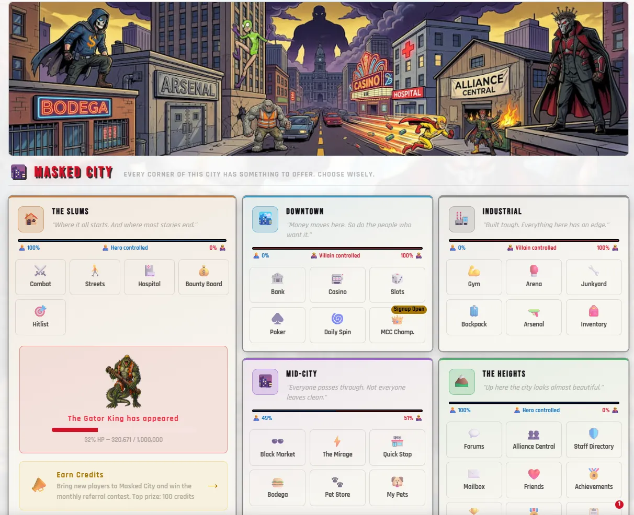Click the 51% villain share in Mid-City
The width and height of the screenshot is (634, 515).
point(413,418)
